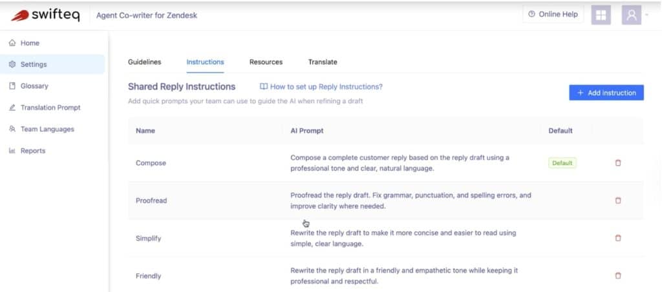Open Settings in the sidebar
The height and width of the screenshot is (292, 662).
click(x=53, y=64)
